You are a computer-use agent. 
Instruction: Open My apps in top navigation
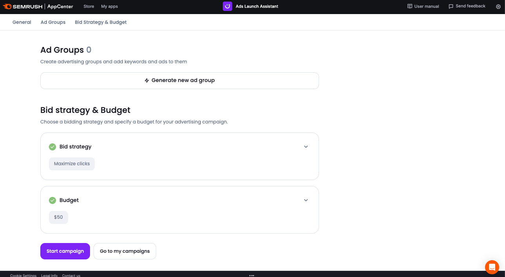point(109,6)
